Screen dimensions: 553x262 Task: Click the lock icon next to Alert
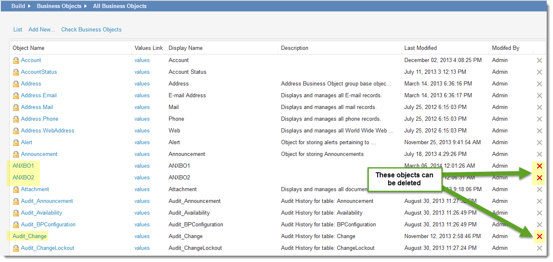[16, 142]
